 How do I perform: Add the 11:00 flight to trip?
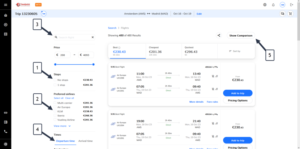coord(237,93)
